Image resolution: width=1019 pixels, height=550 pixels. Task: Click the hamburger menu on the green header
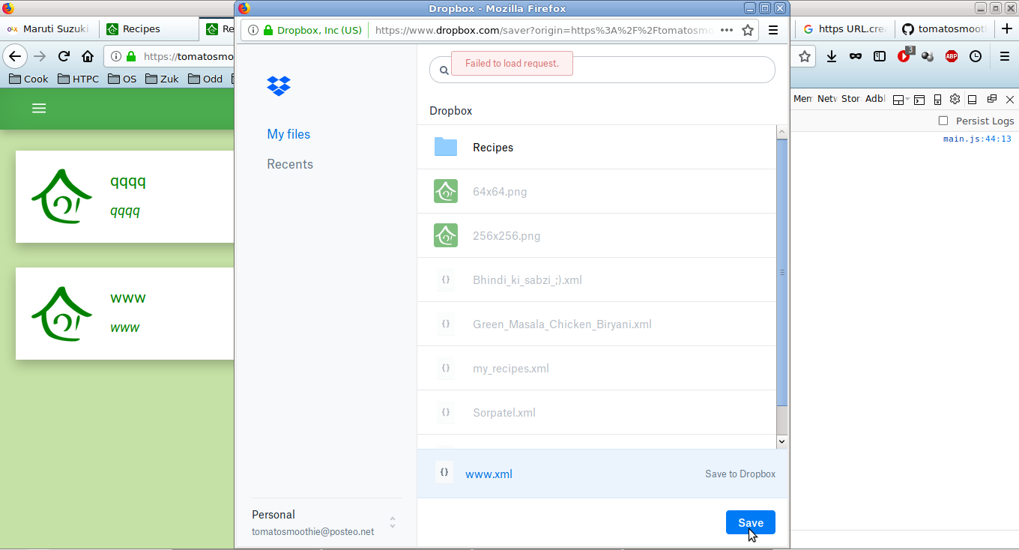click(39, 108)
